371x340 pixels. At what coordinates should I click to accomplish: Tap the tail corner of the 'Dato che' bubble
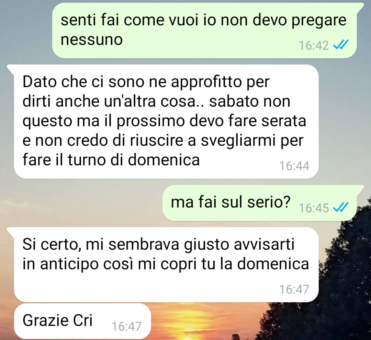[11, 68]
